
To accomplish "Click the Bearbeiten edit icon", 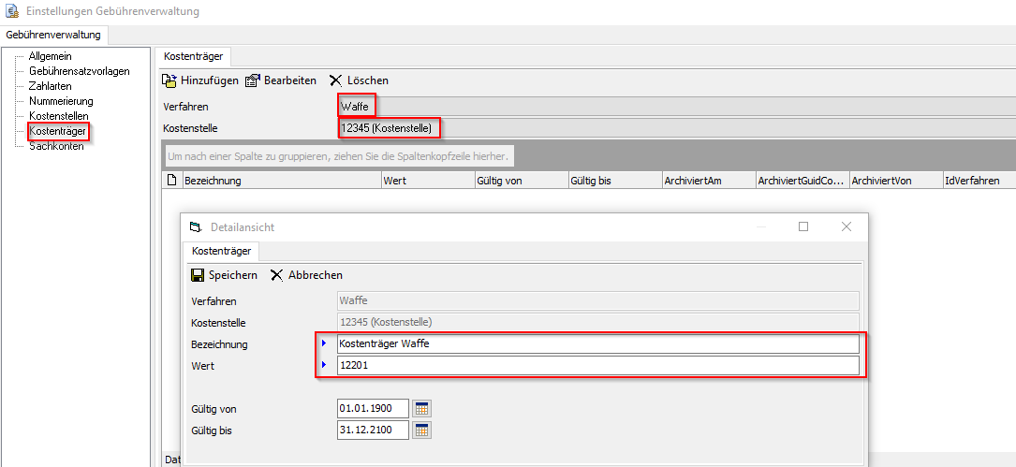I will pos(253,80).
